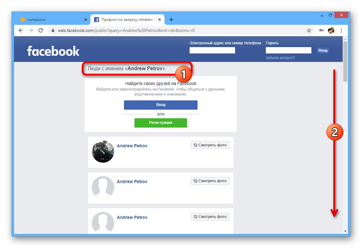Image resolution: width=362 pixels, height=248 pixels.
Task: Click the green Регистрация button
Action: pos(161,123)
